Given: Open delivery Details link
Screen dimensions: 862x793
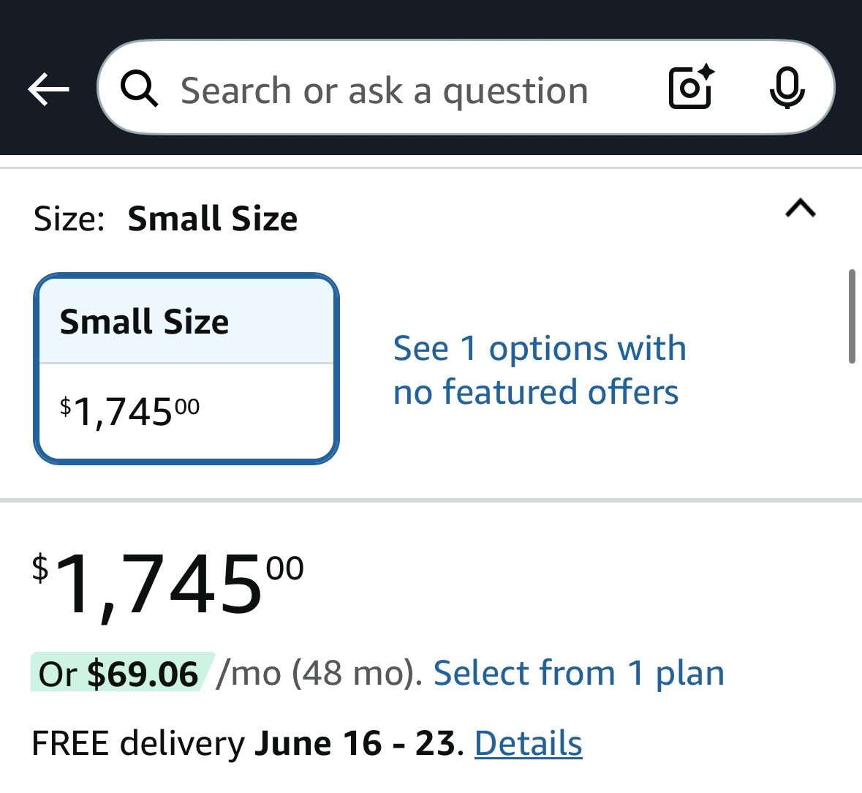Looking at the screenshot, I should 529,743.
